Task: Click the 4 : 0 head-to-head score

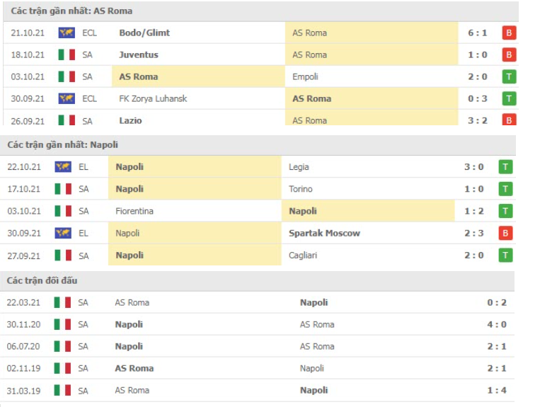Action: point(497,324)
